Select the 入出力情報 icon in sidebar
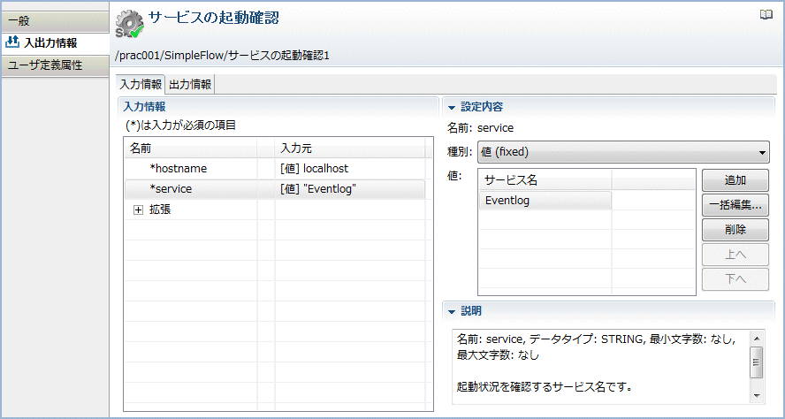Image resolution: width=785 pixels, height=419 pixels. [x=11, y=42]
